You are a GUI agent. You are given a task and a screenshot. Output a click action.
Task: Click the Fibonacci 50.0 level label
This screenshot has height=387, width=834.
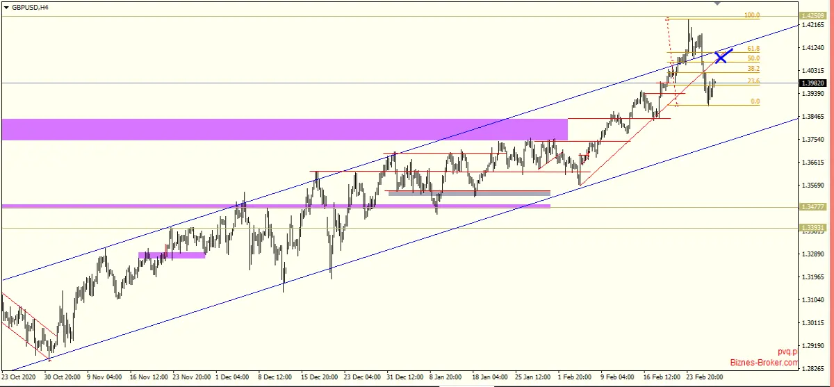753,58
